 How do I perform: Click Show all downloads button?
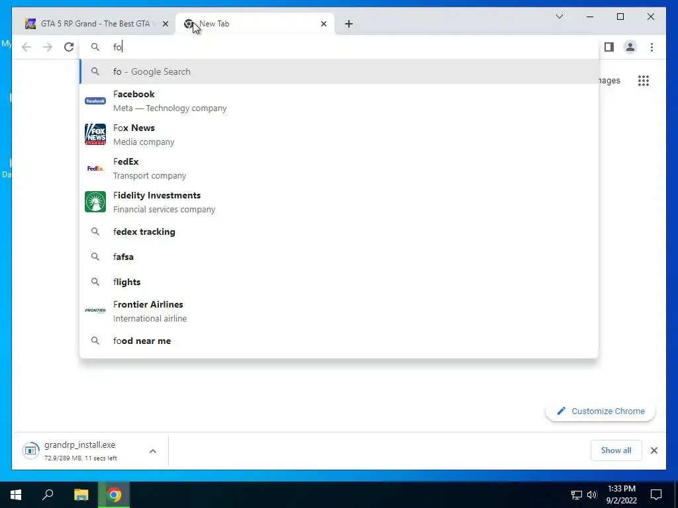click(x=616, y=450)
